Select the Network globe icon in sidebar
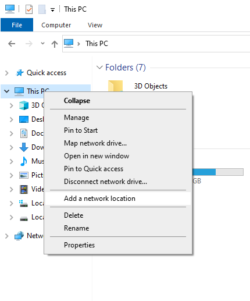The image size is (250, 301). coord(19,236)
